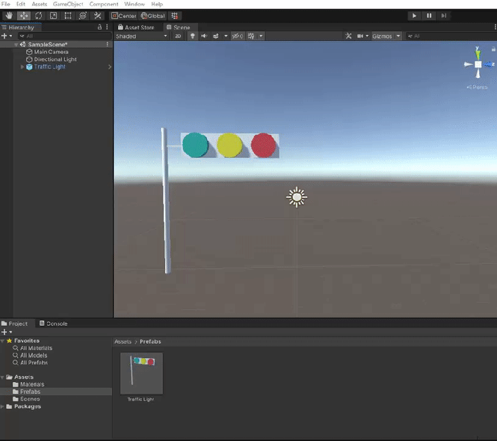The width and height of the screenshot is (497, 441).
Task: Open grid settings dropdown arrow
Action: 261,36
